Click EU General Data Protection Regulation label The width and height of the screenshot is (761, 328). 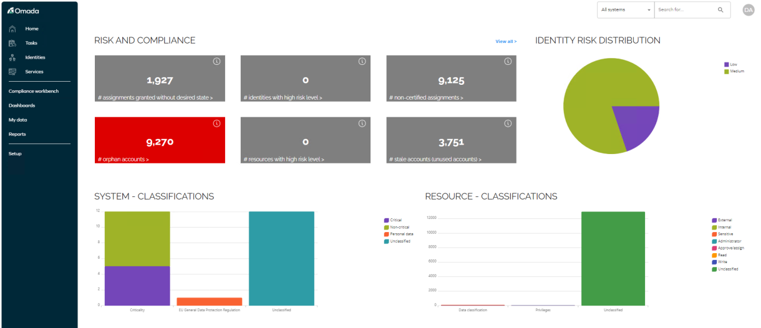[210, 310]
